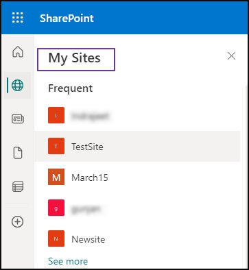
Task: Click the My Sites panel heading
Action: (75, 58)
